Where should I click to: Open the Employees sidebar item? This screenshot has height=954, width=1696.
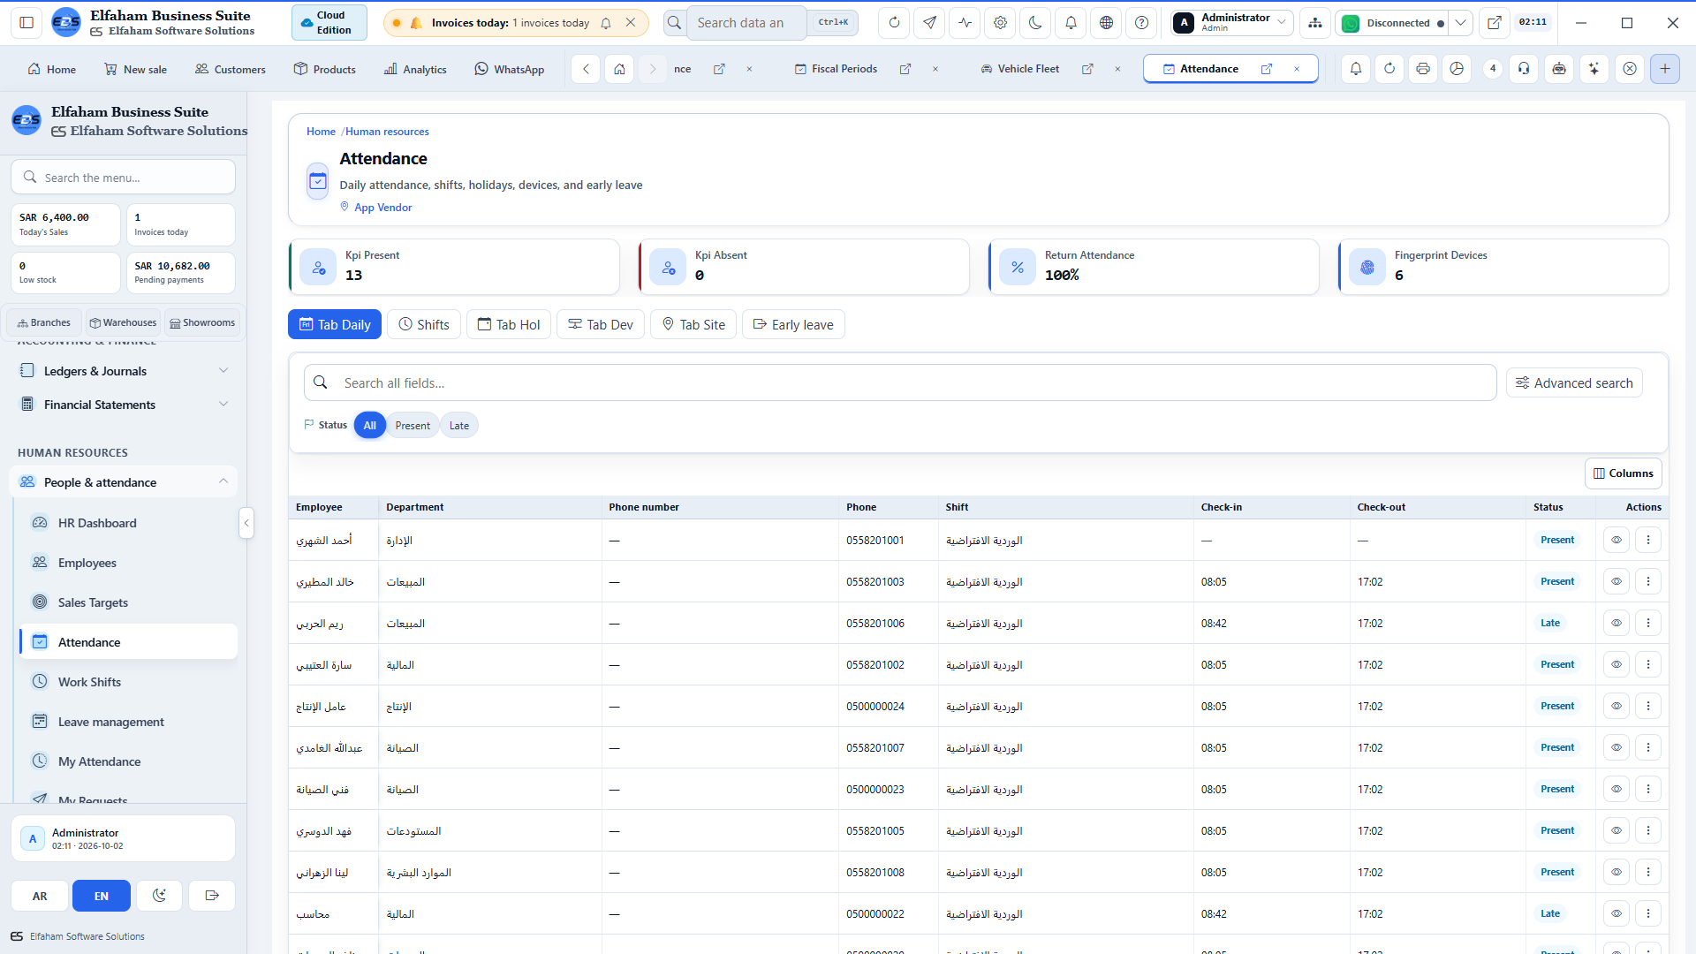point(128,563)
